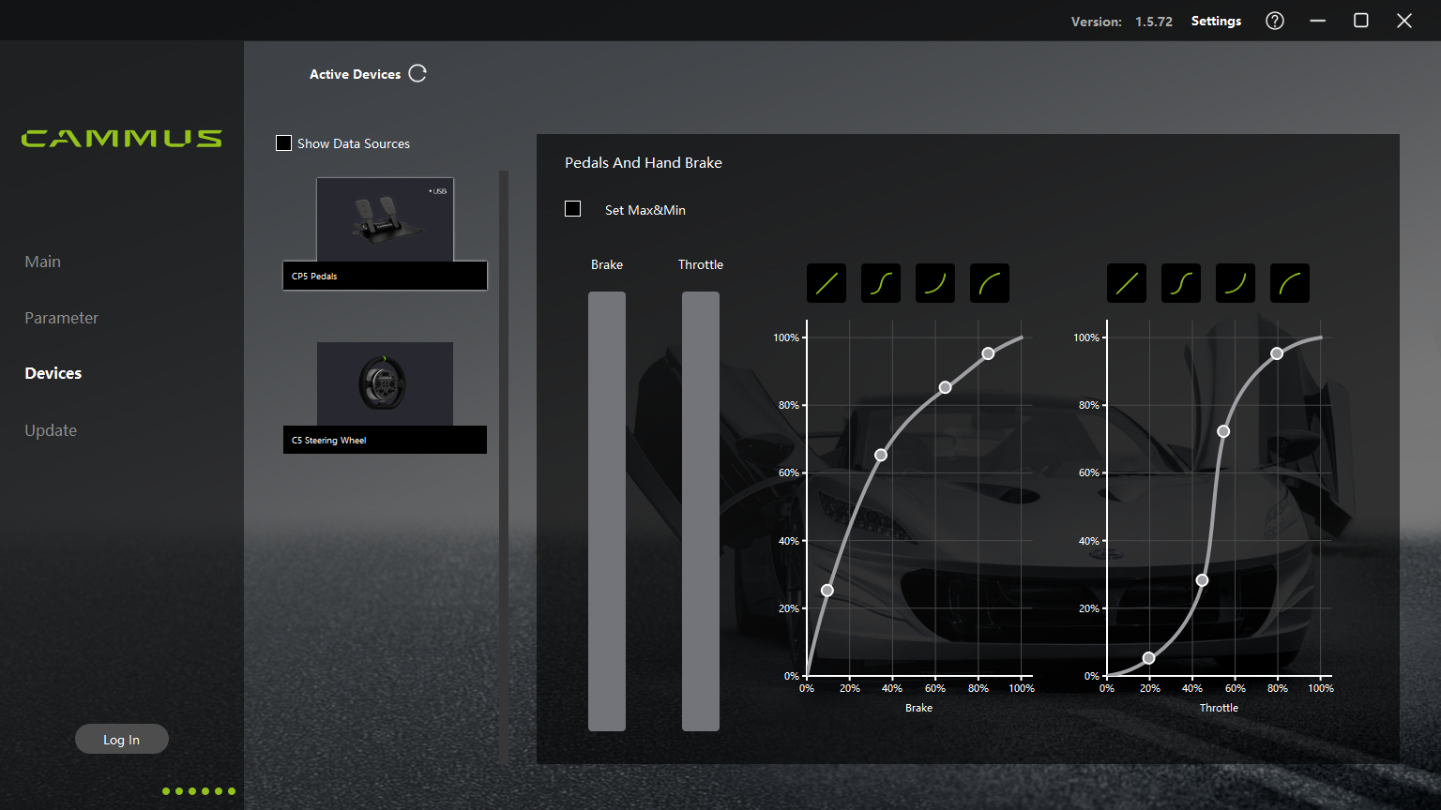Open the help question mark icon
1441x810 pixels.
pos(1275,21)
